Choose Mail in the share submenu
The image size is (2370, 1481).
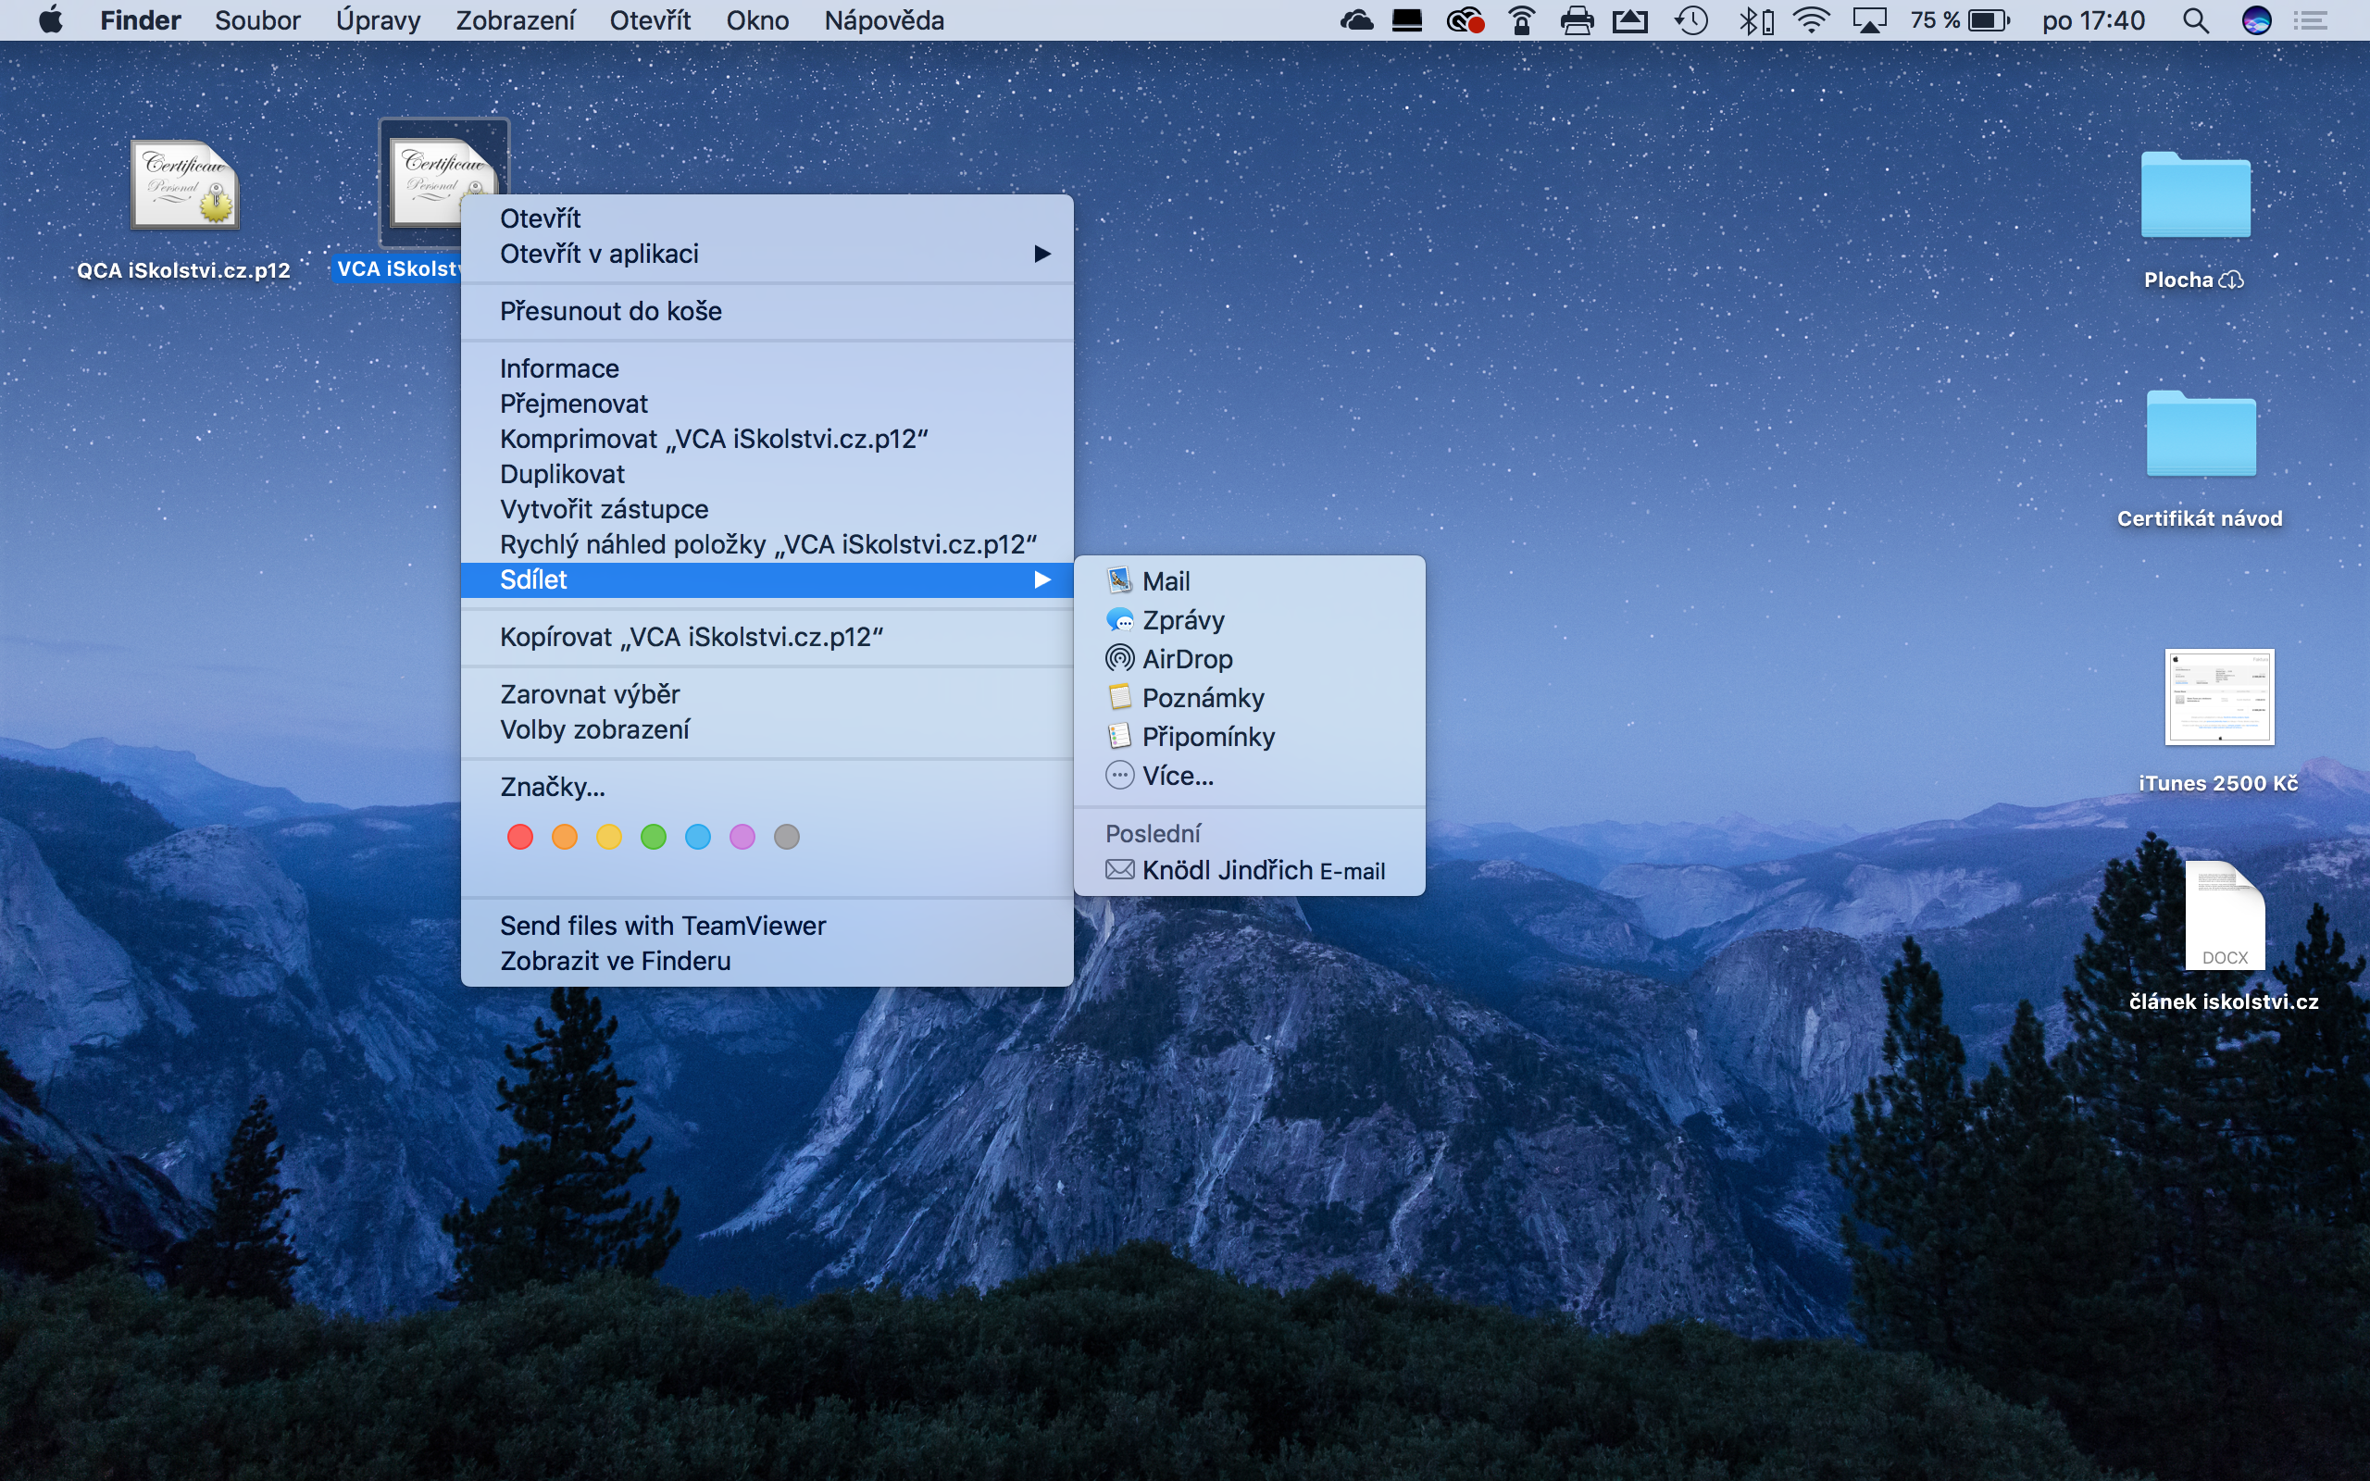[x=1166, y=582]
